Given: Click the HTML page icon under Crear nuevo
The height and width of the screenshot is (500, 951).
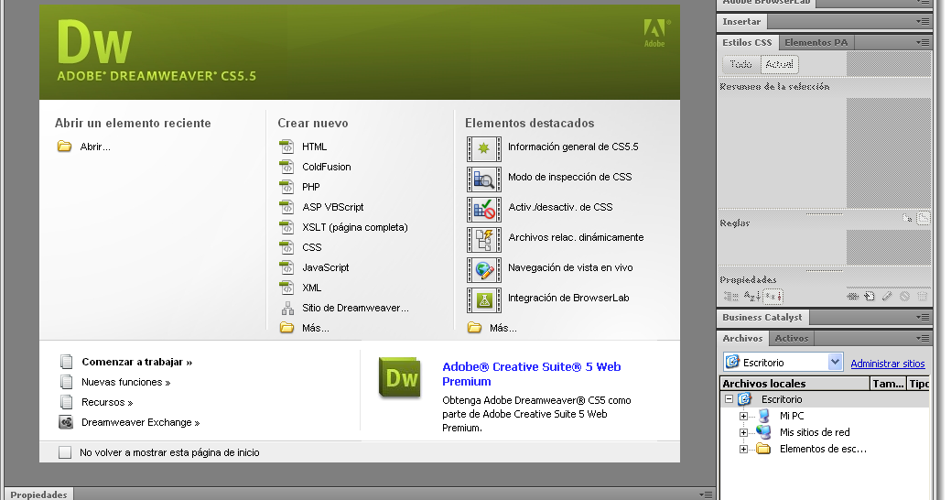Looking at the screenshot, I should [286, 147].
